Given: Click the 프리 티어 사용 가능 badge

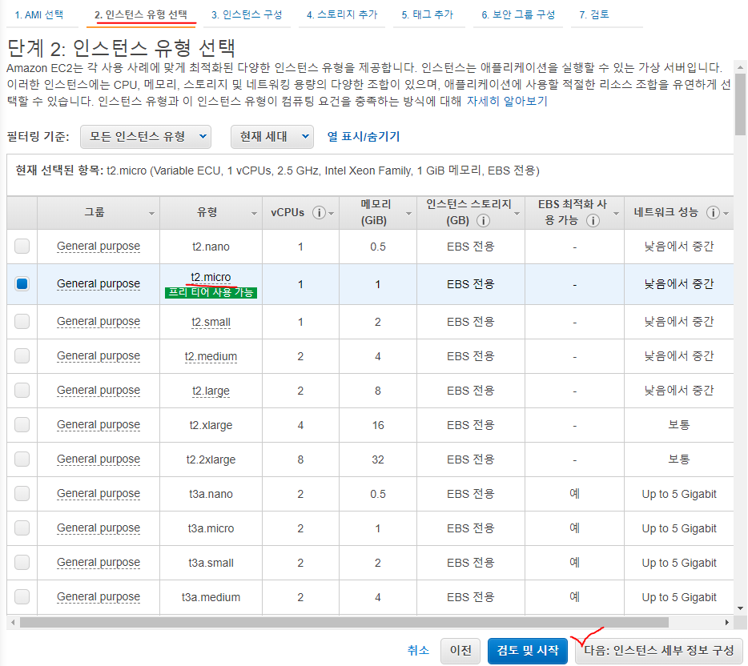Looking at the screenshot, I should pyautogui.click(x=211, y=293).
